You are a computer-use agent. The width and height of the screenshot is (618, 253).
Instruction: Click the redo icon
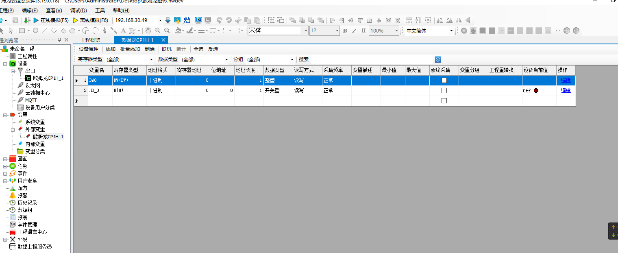pyautogui.click(x=229, y=20)
